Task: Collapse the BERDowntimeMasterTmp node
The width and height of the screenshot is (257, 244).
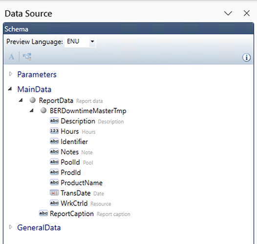Action: [x=32, y=111]
